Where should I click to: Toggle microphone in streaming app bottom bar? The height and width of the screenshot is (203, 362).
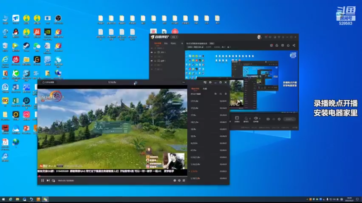coord(246,119)
